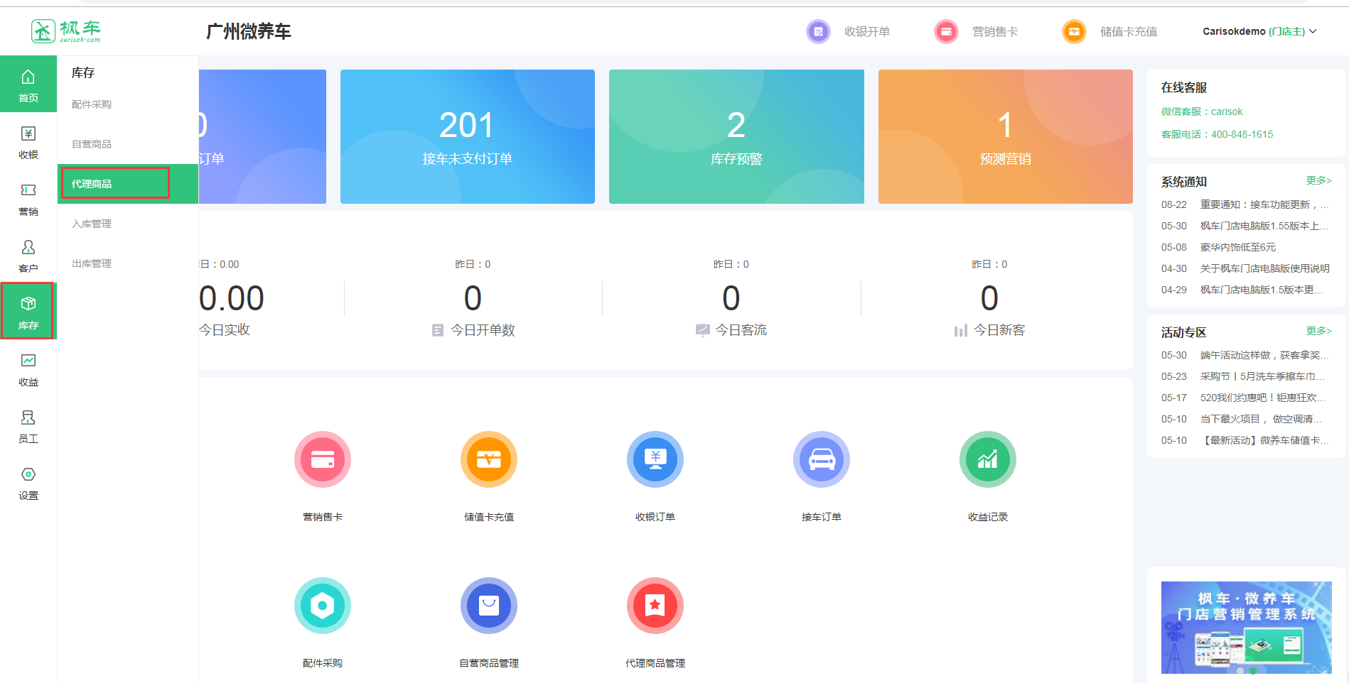The image size is (1349, 683).
Task: Open the 豪华内饰低至6元 notice link
Action: (x=1237, y=247)
